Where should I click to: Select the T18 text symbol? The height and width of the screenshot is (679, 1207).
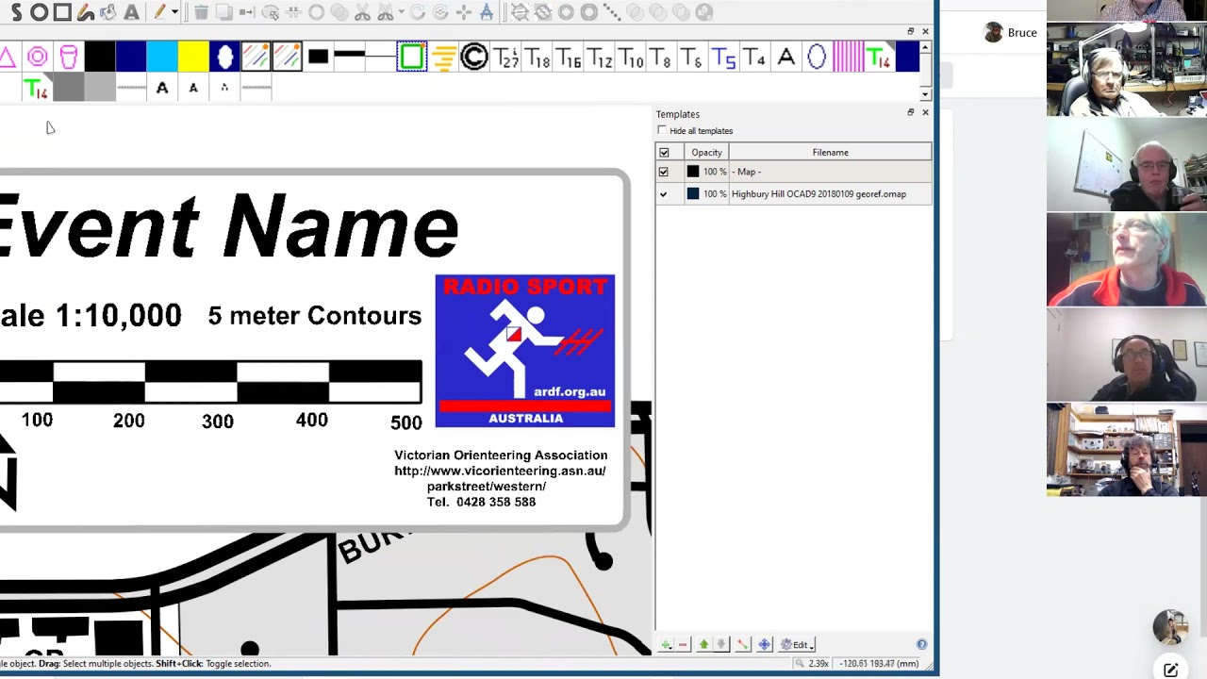(x=537, y=58)
